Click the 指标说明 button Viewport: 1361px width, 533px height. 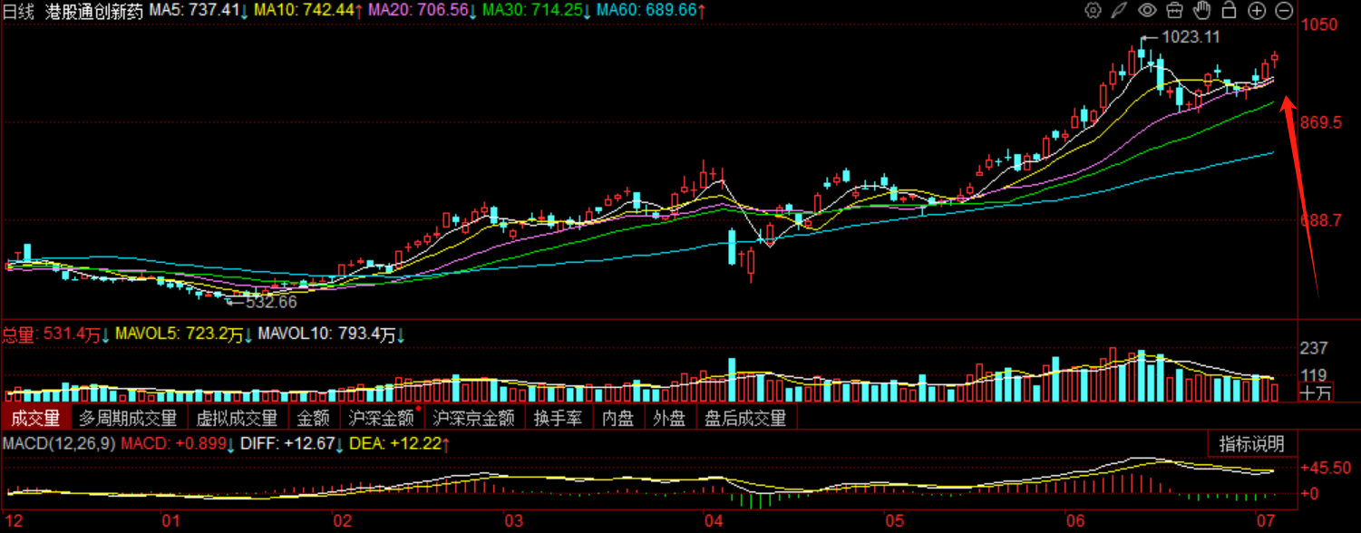pyautogui.click(x=1252, y=444)
